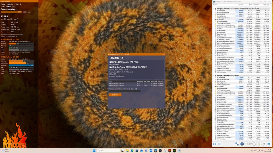Viewport: 273px width, 153px height.
Task: Click the greyed collapse arrows icon in HWiNFO toolbar
Action: point(219,144)
